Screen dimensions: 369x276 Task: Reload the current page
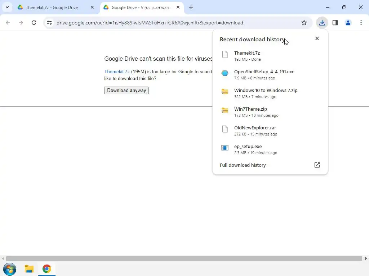tap(34, 23)
